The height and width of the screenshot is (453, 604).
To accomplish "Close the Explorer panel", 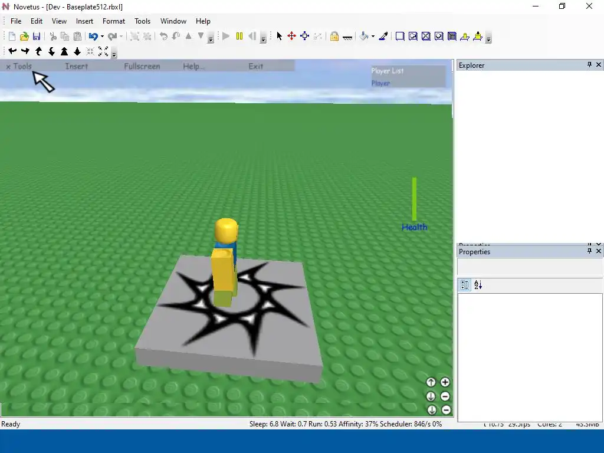I will coord(599,65).
